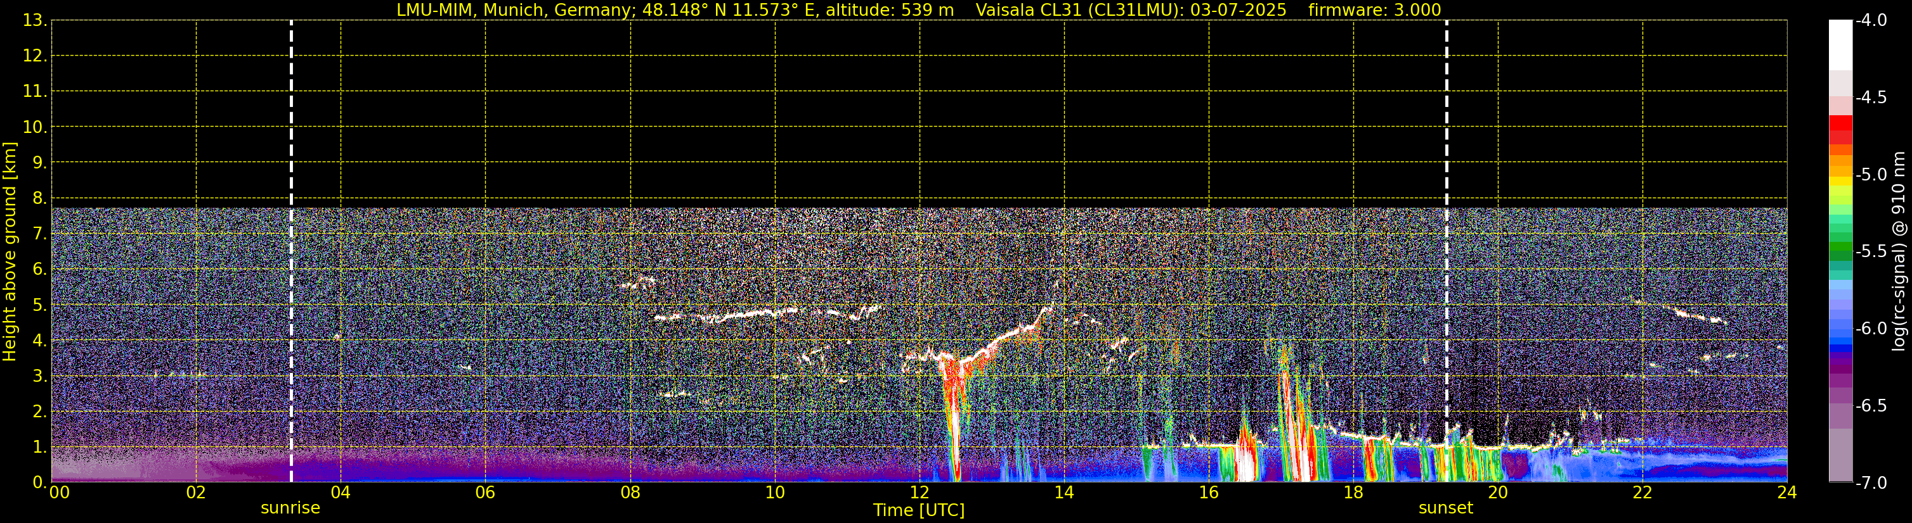The height and width of the screenshot is (523, 1912).
Task: Click the time-axis tick label '18'
Action: 1354,493
